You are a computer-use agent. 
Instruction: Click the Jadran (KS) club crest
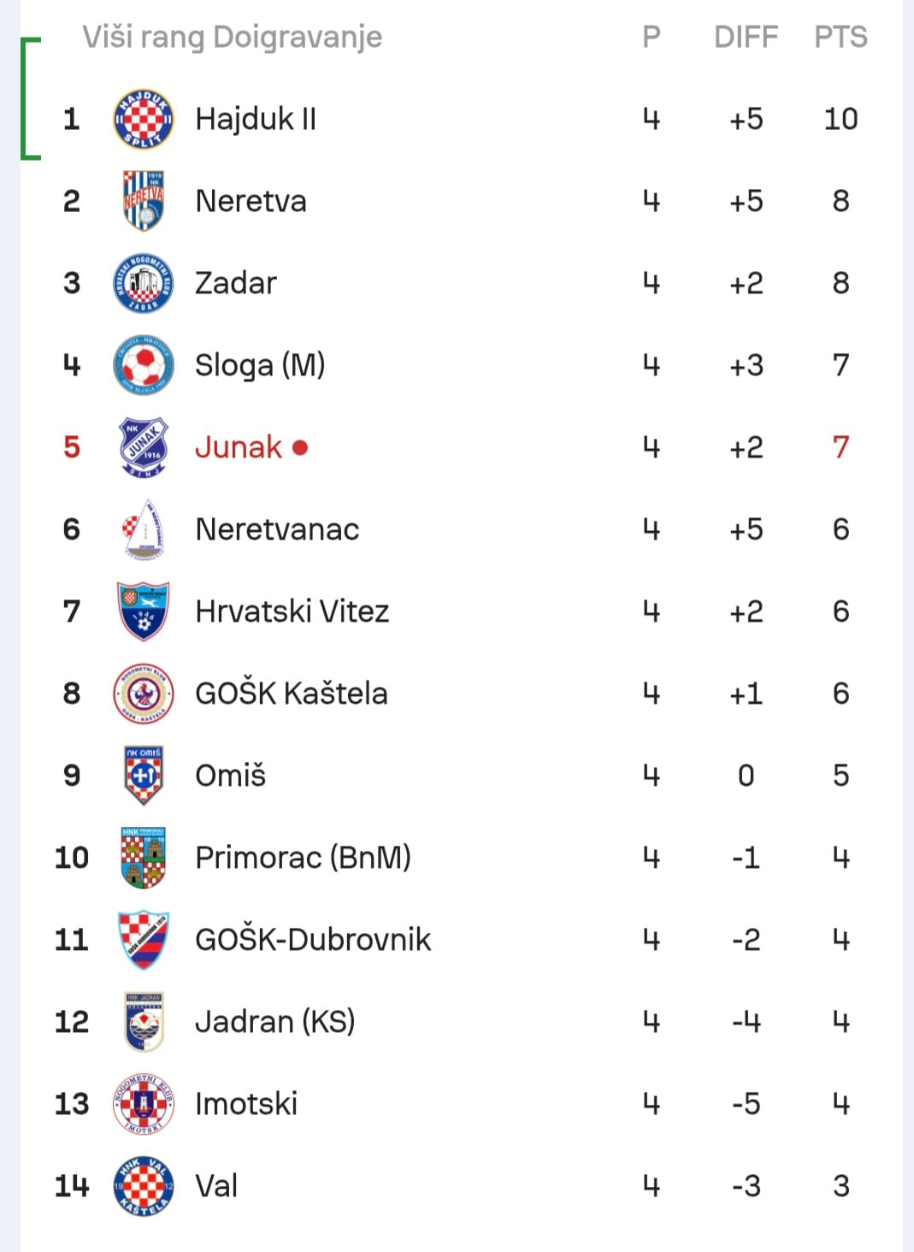tap(144, 1022)
